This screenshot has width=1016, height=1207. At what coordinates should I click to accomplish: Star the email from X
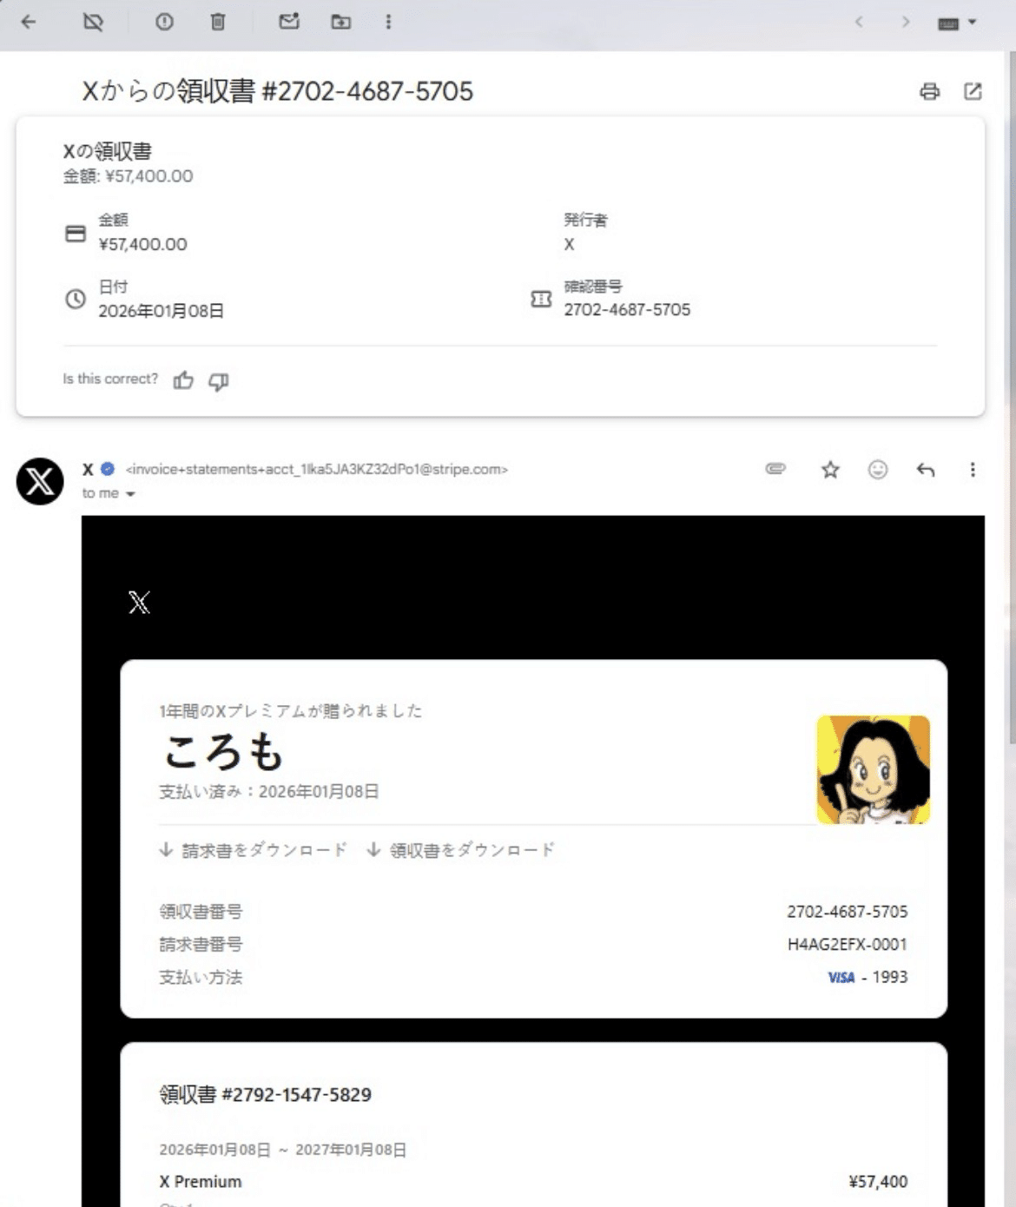coord(829,470)
